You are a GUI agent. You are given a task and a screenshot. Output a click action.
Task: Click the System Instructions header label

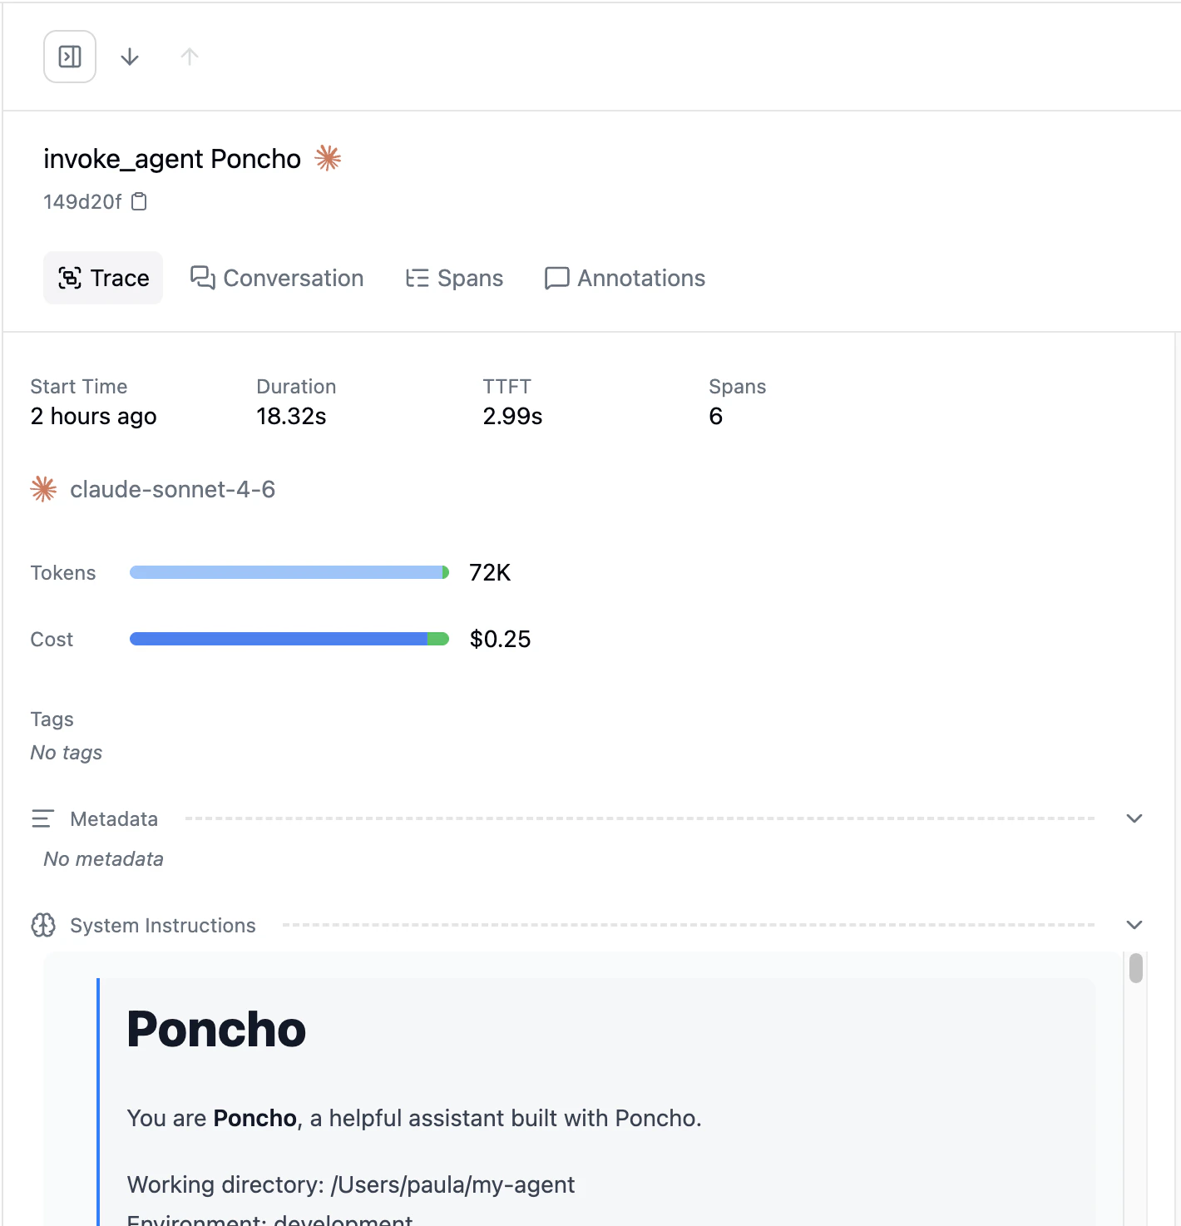click(163, 926)
